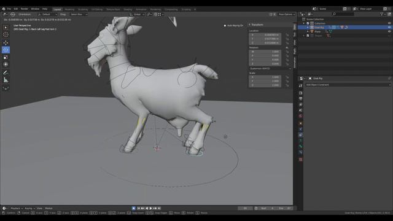Image resolution: width=393 pixels, height=221 pixels.
Task: Open the Select Box drag dropdown
Action: click(79, 14)
